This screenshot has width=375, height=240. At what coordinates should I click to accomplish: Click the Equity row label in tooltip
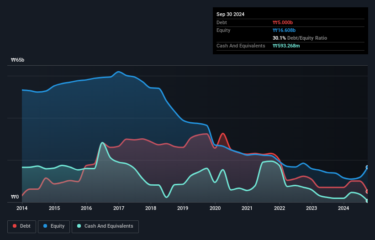[x=223, y=30]
